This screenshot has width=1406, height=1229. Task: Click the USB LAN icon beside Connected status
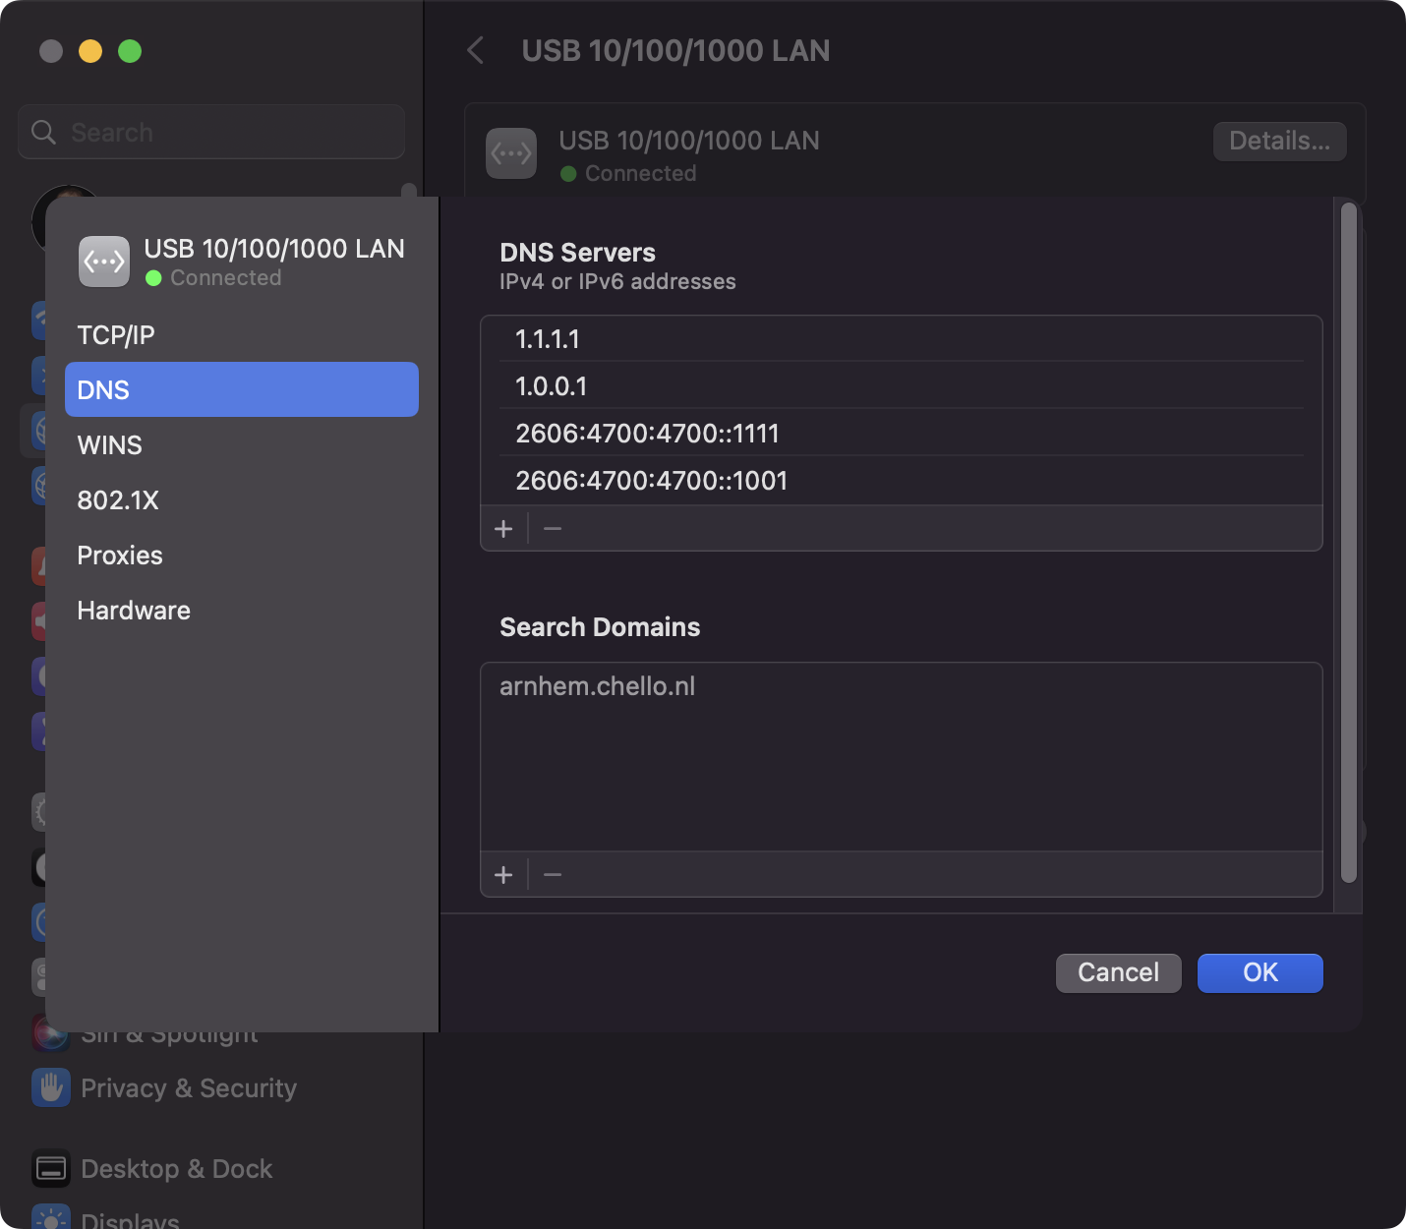(x=510, y=153)
